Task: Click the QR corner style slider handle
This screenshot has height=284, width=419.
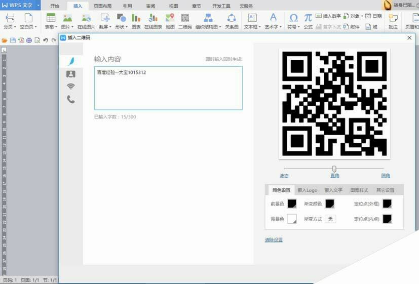Action: pyautogui.click(x=334, y=169)
